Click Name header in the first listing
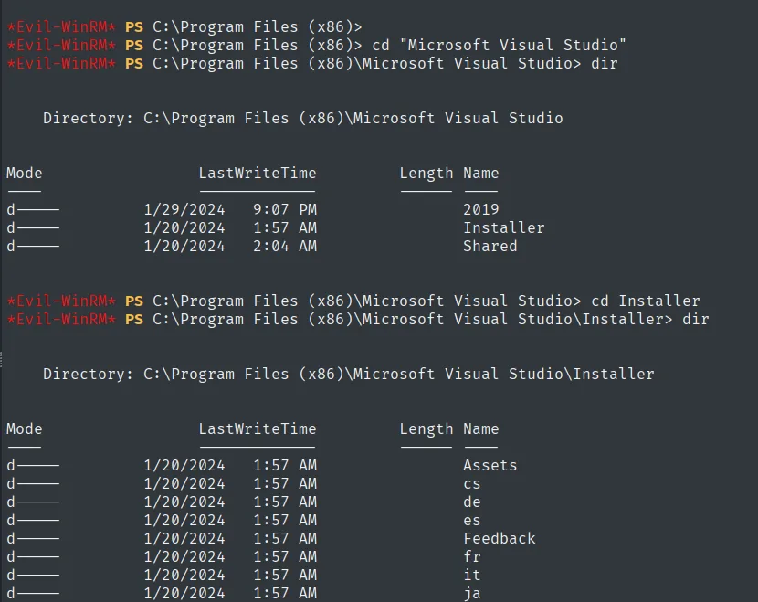 point(481,173)
